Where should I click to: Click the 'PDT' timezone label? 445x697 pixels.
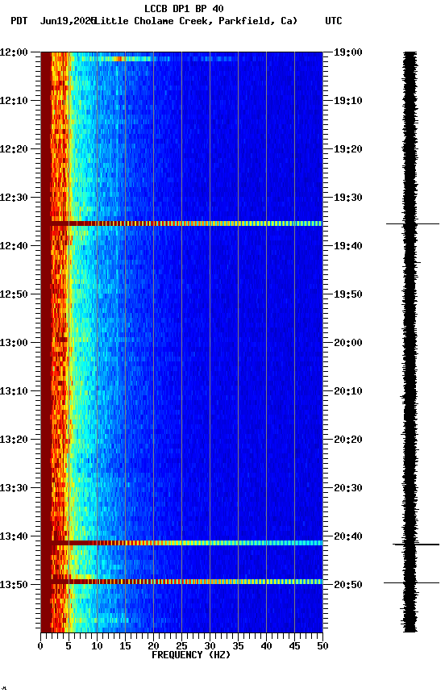pyautogui.click(x=19, y=21)
